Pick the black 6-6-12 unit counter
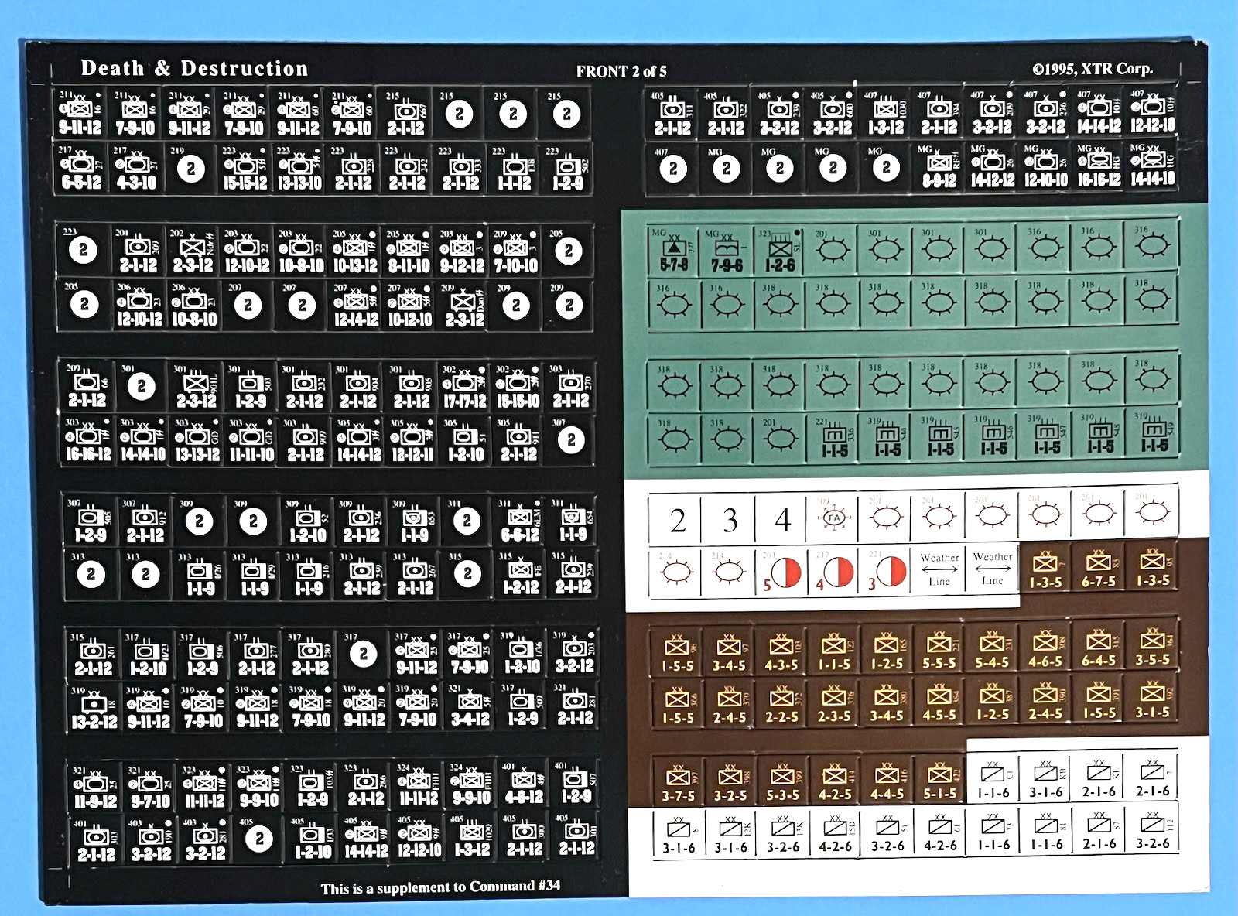This screenshot has width=1238, height=916. click(519, 521)
